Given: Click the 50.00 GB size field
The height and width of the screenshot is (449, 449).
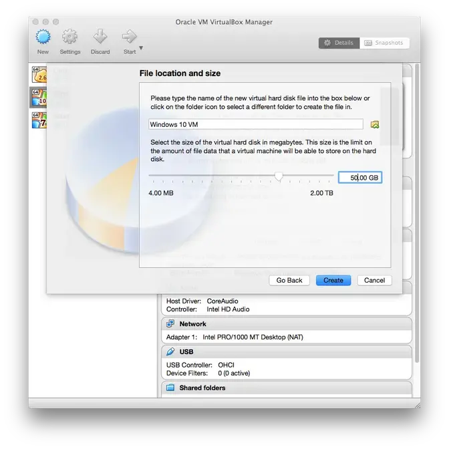Looking at the screenshot, I should tap(360, 178).
